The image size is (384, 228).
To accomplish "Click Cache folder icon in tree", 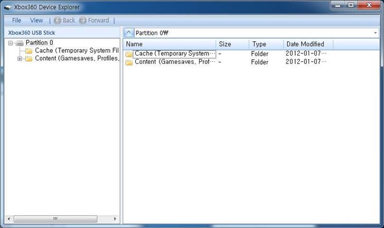I will pos(29,51).
